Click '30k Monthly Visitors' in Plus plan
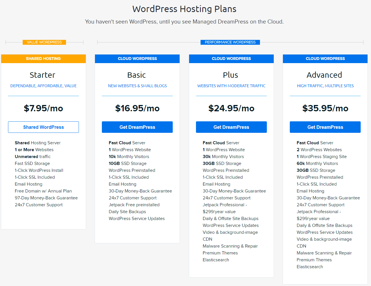The width and height of the screenshot is (371, 286). 223,156
